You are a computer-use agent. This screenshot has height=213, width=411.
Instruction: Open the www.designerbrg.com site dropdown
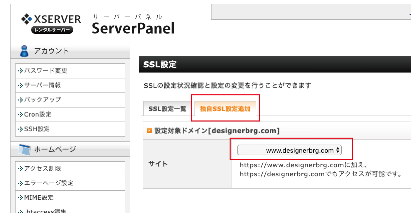[289, 150]
